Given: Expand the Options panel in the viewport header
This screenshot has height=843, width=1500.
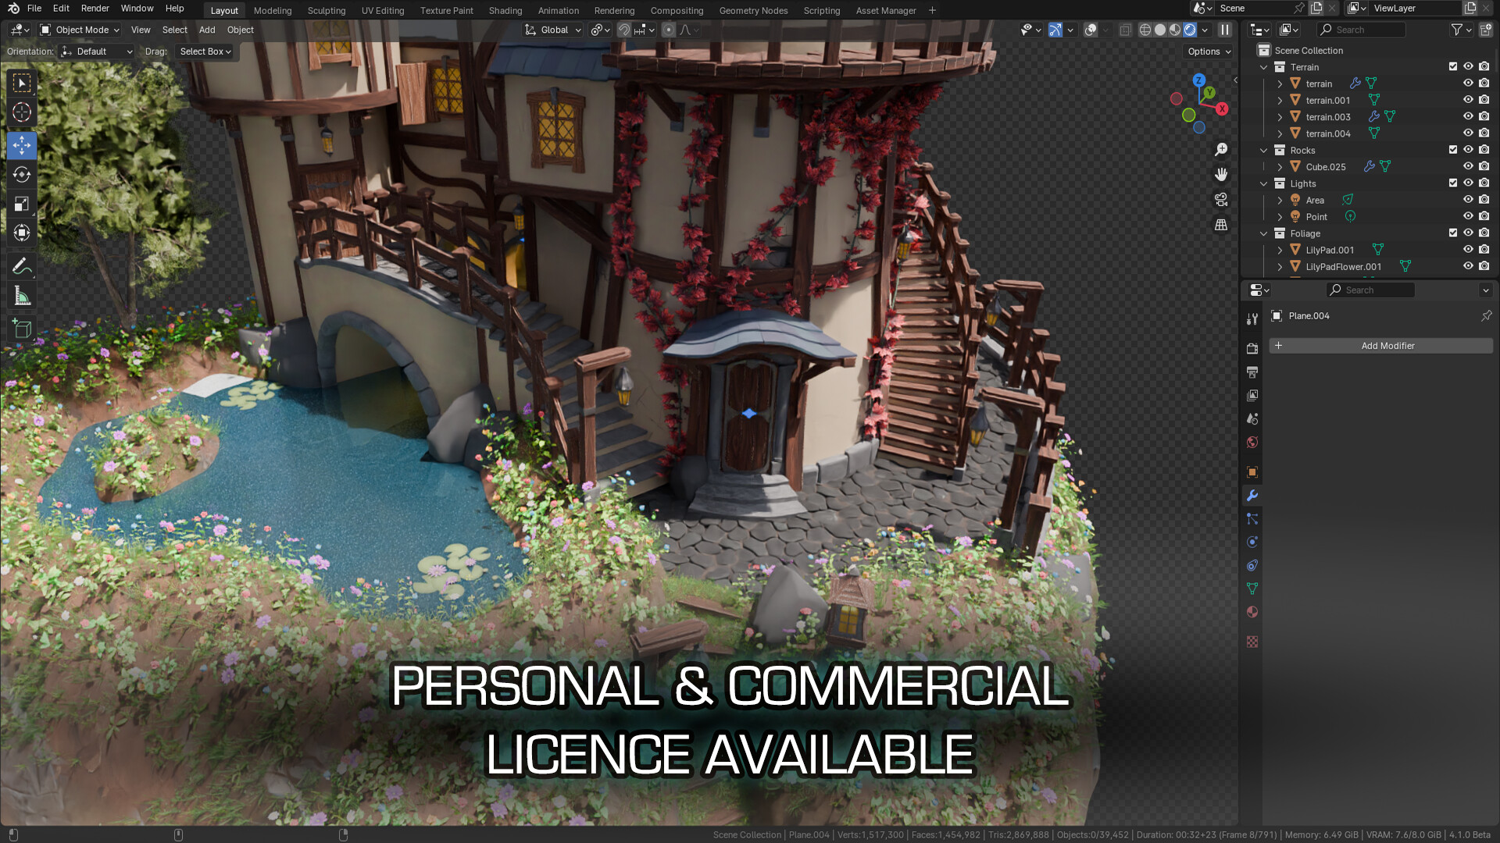Looking at the screenshot, I should point(1208,51).
